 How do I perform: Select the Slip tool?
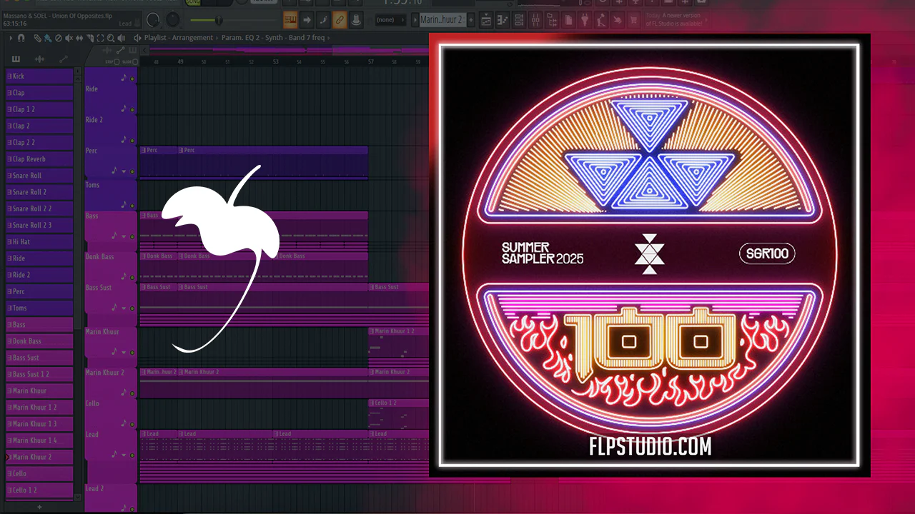[79, 38]
